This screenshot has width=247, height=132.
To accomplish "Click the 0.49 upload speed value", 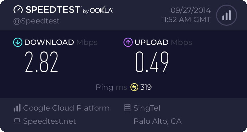I will (x=152, y=62).
